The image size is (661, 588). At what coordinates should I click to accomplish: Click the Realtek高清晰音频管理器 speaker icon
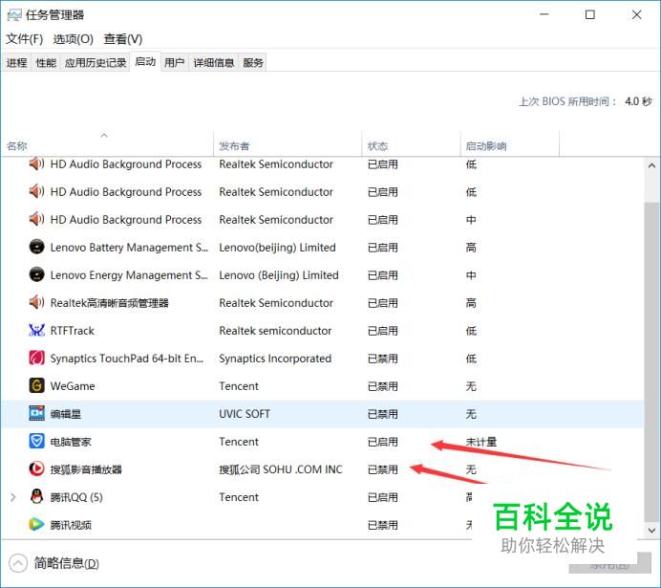[x=36, y=302]
